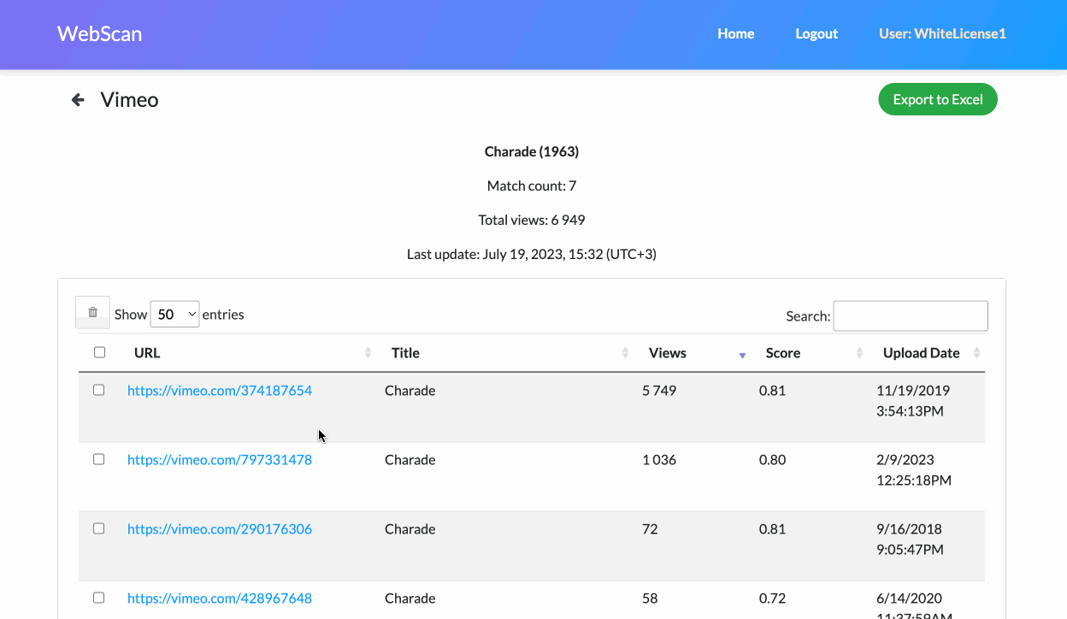Go to Home in the navigation bar

[x=735, y=33]
